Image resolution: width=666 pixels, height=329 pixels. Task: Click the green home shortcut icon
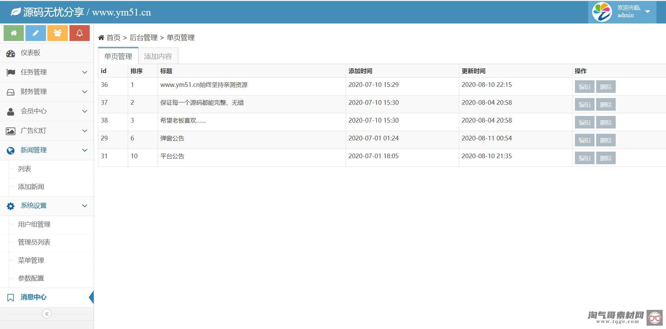tap(14, 33)
